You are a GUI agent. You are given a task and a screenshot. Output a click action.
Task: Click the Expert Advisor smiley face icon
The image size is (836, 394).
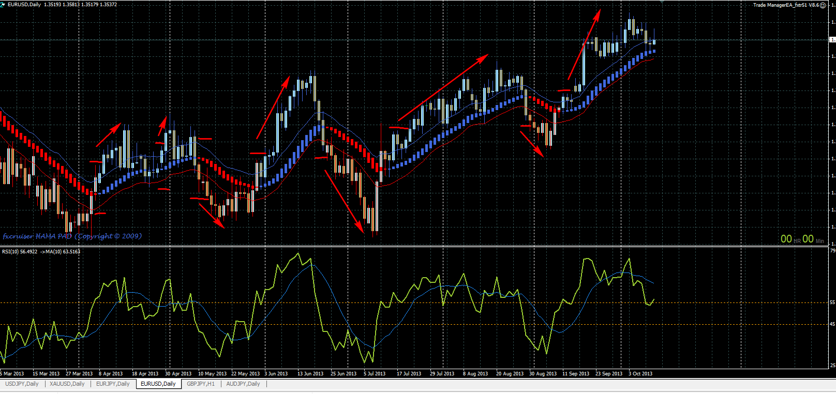[x=823, y=5]
